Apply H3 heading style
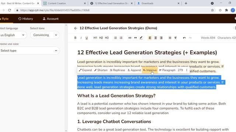The width and height of the screenshot is (236, 132). pos(107,38)
